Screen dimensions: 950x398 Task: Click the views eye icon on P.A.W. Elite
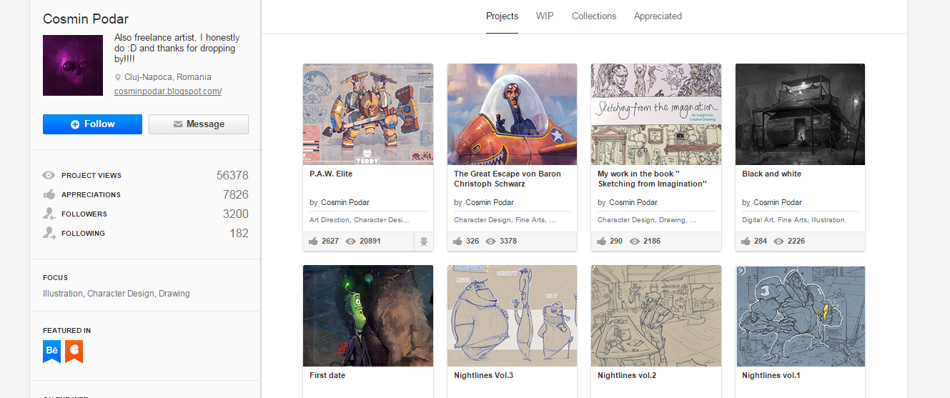pos(350,242)
